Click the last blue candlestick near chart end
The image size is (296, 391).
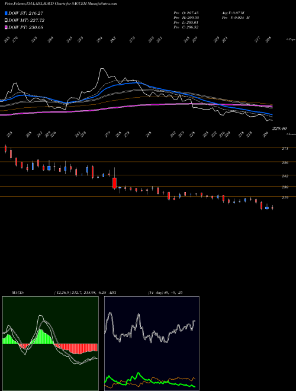[267, 208]
